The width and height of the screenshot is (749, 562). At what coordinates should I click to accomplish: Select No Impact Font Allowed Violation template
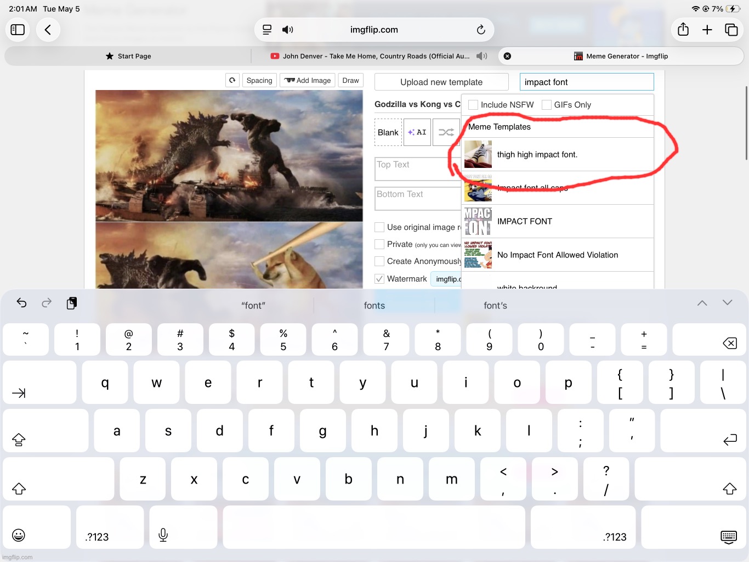coord(558,255)
